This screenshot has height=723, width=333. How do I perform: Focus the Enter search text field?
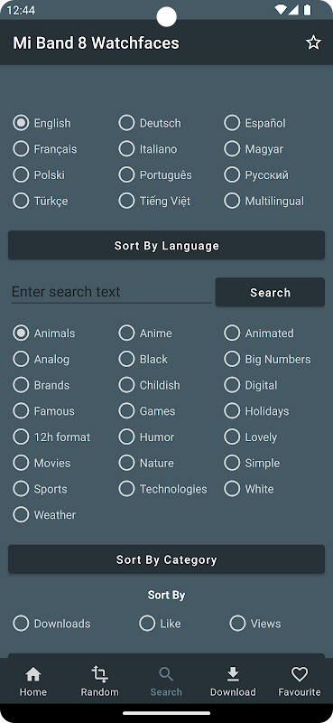click(x=112, y=292)
